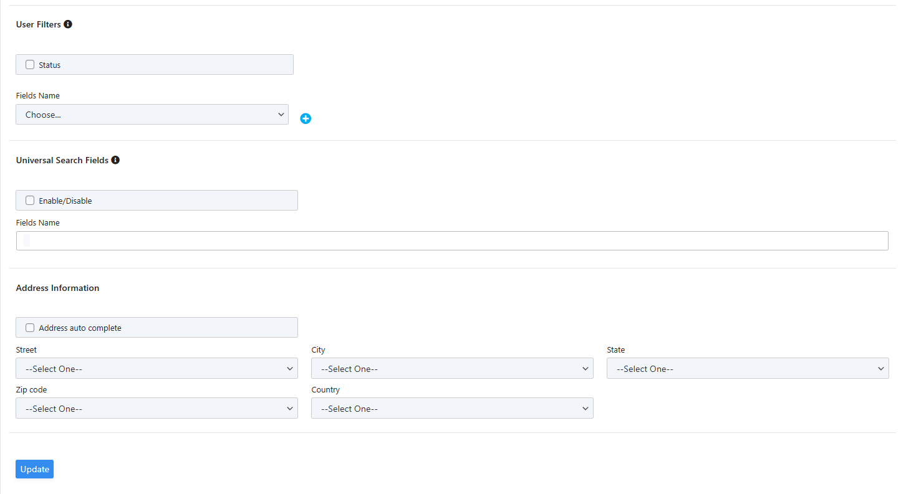This screenshot has width=901, height=494.
Task: Expand the State dropdown
Action: pyautogui.click(x=748, y=369)
